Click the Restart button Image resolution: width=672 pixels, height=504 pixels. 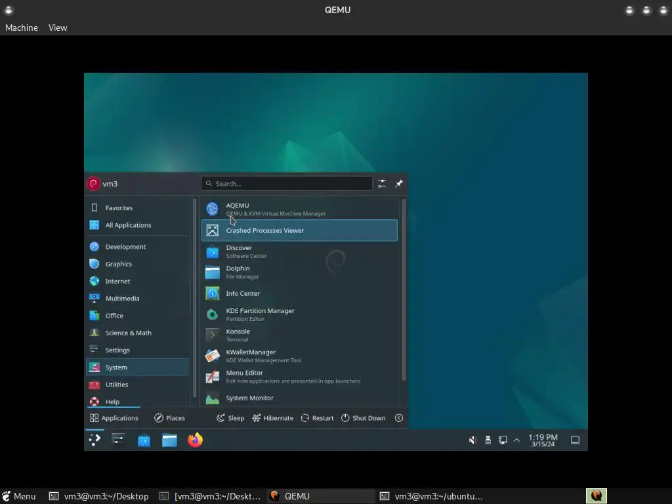point(317,418)
